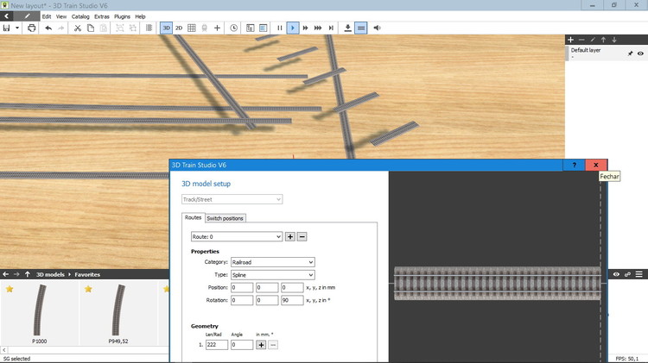
Task: Play the simulation at normal speed
Action: coord(293,28)
